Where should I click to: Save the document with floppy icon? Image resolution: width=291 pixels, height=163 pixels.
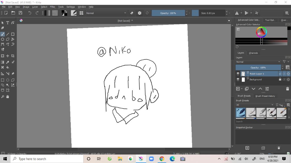point(20,13)
